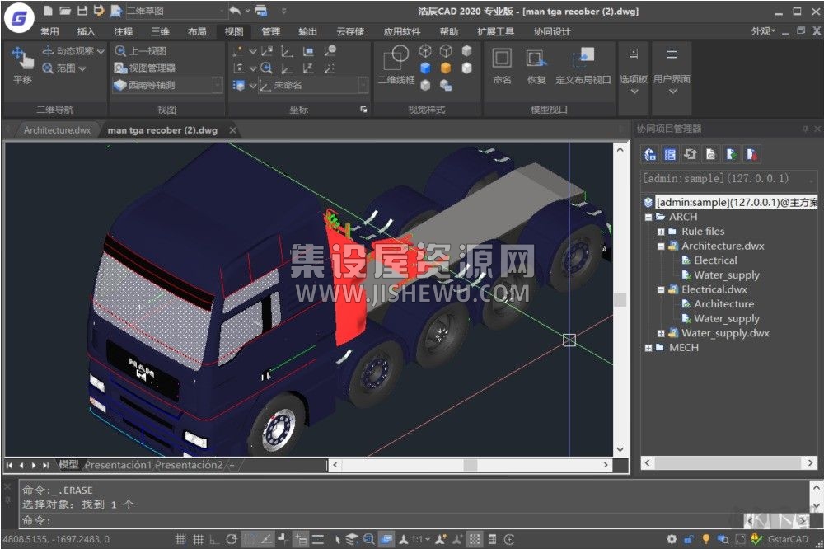Click the undo arrow icon
Screen dimensions: 824x549
(x=235, y=11)
